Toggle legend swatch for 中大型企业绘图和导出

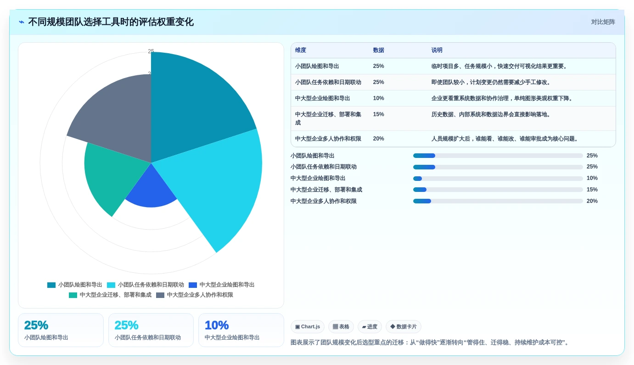click(193, 285)
